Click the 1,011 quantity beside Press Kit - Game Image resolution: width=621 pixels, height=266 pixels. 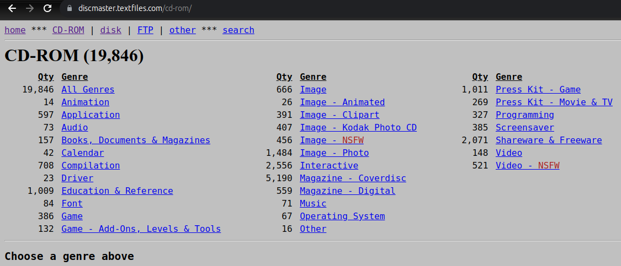[x=475, y=90]
